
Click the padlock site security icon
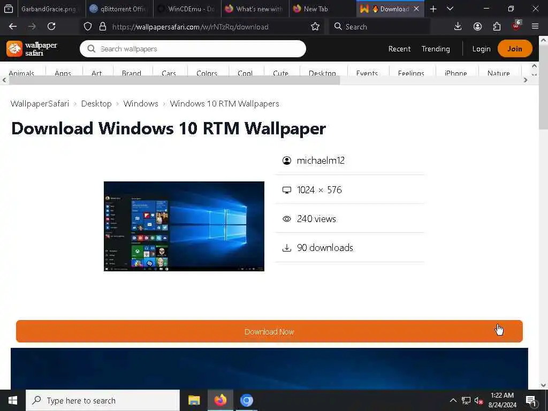[102, 27]
